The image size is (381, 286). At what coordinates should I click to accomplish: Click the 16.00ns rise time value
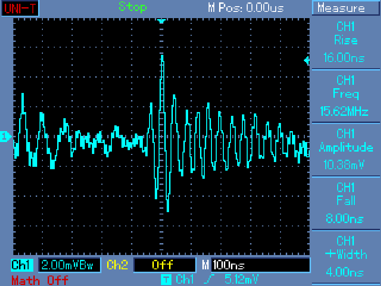tap(344, 58)
